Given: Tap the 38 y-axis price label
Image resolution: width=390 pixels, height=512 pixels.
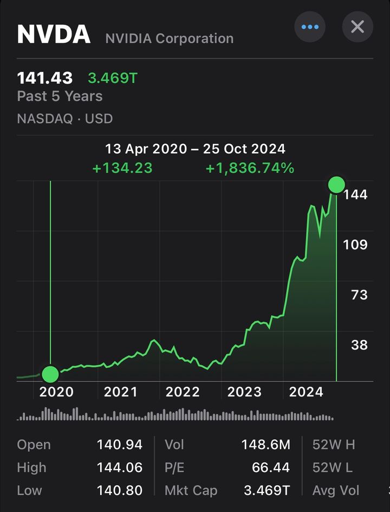Looking at the screenshot, I should (x=359, y=345).
